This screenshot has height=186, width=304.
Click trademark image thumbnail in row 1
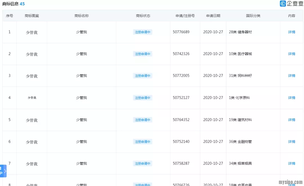click(32, 32)
